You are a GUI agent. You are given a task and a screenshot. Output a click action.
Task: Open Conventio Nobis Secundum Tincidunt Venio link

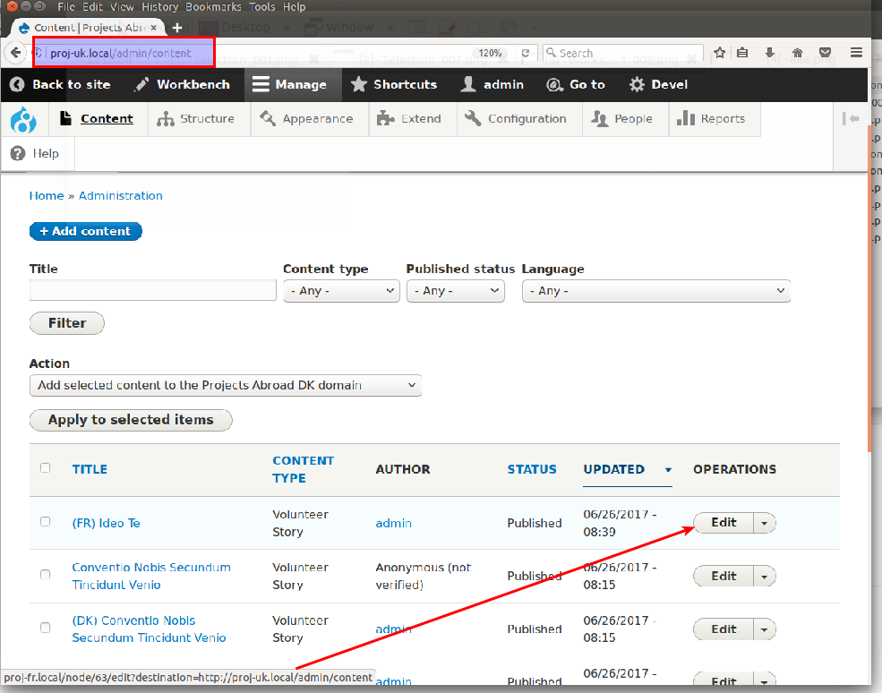coord(151,576)
